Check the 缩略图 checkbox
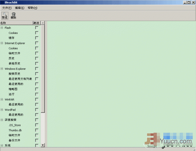 click(x=37, y=89)
